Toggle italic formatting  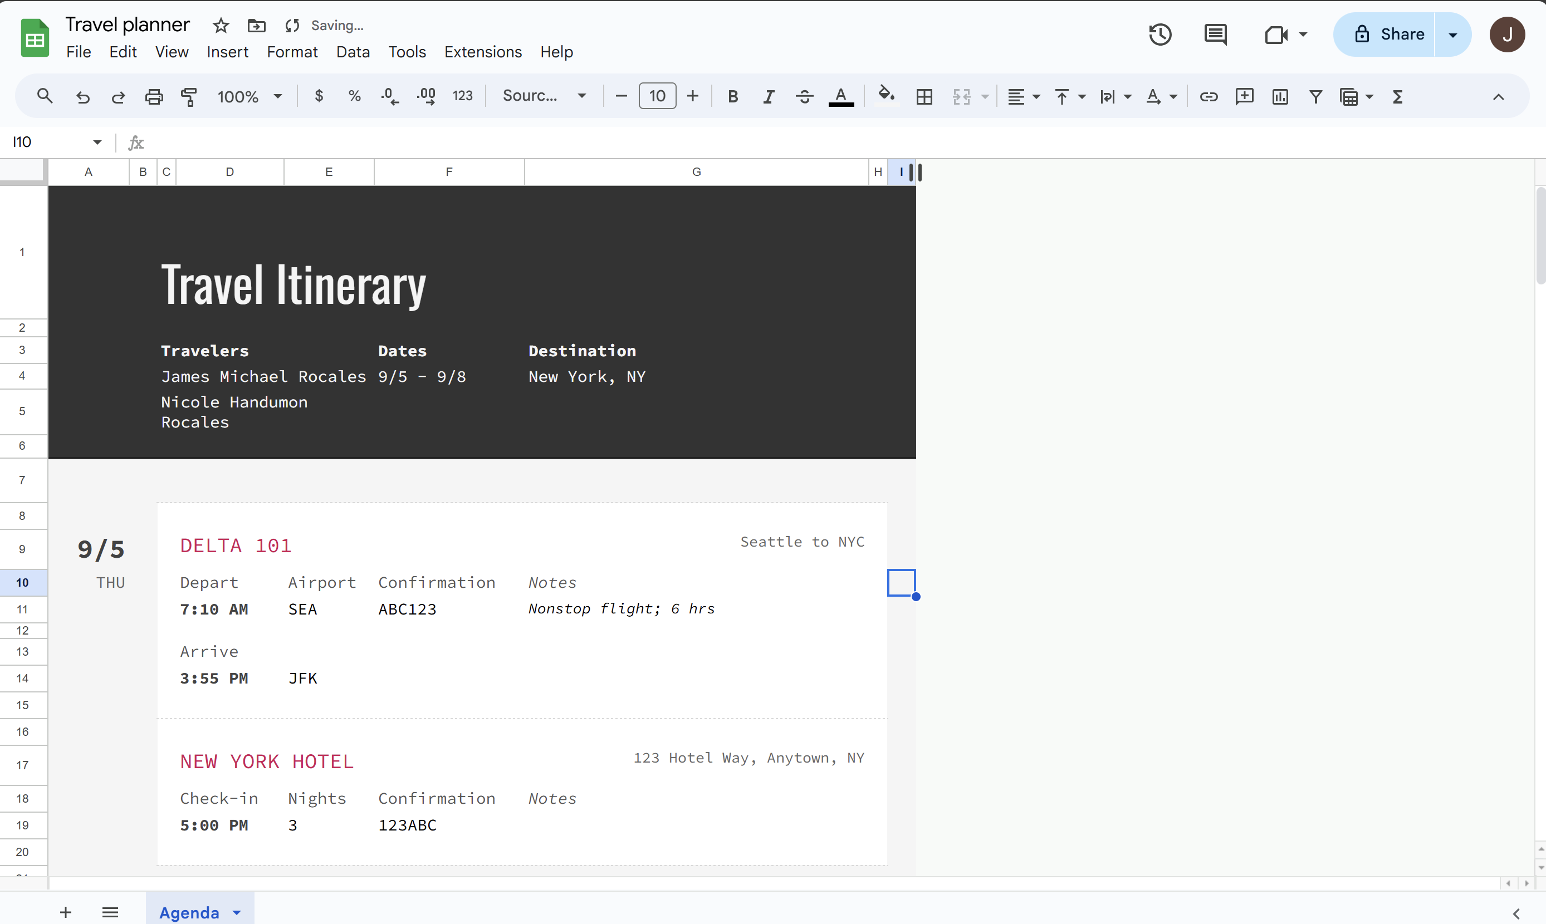tap(768, 96)
